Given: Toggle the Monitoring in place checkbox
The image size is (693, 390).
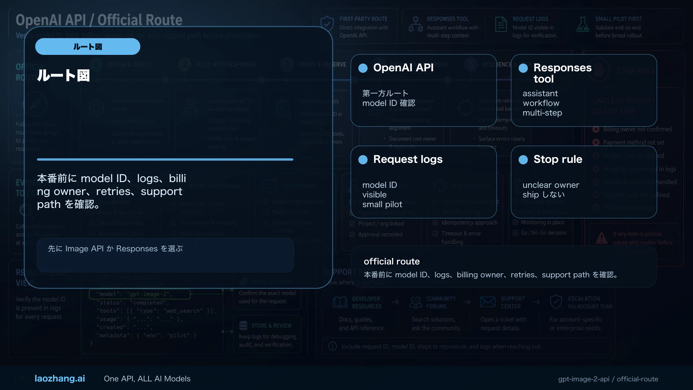Looking at the screenshot, I should pos(515,222).
